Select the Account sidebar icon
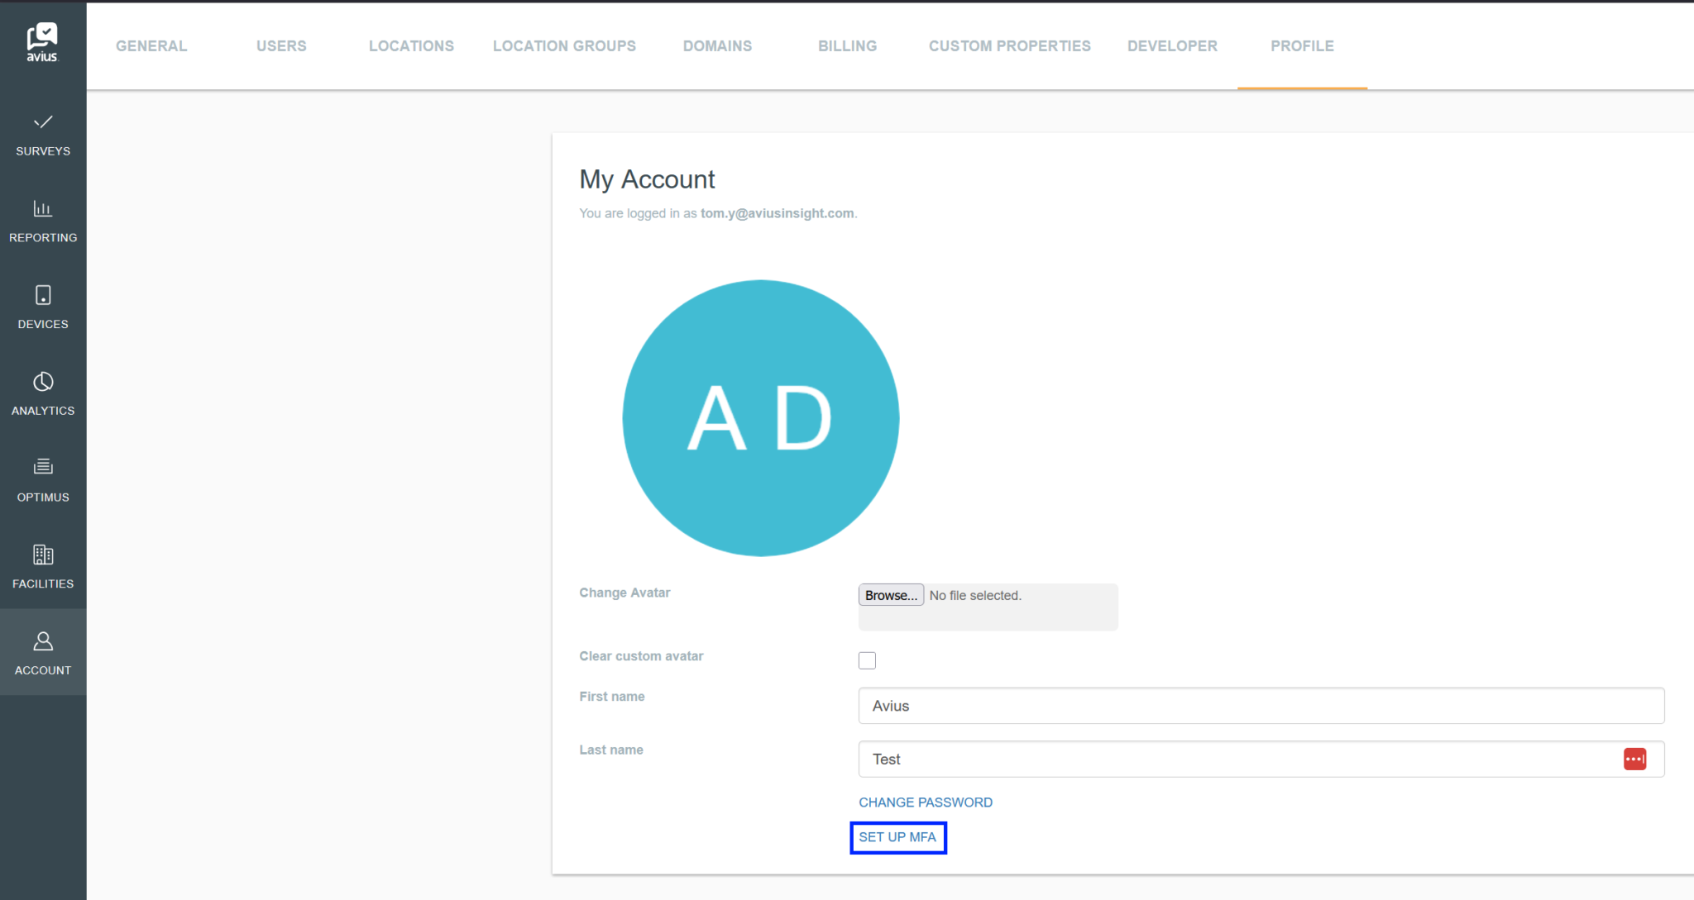 click(x=42, y=653)
